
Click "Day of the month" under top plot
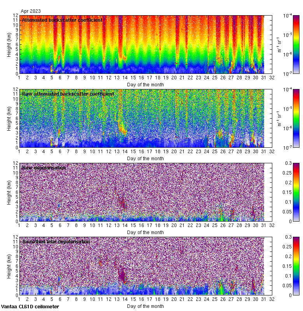[145, 84]
